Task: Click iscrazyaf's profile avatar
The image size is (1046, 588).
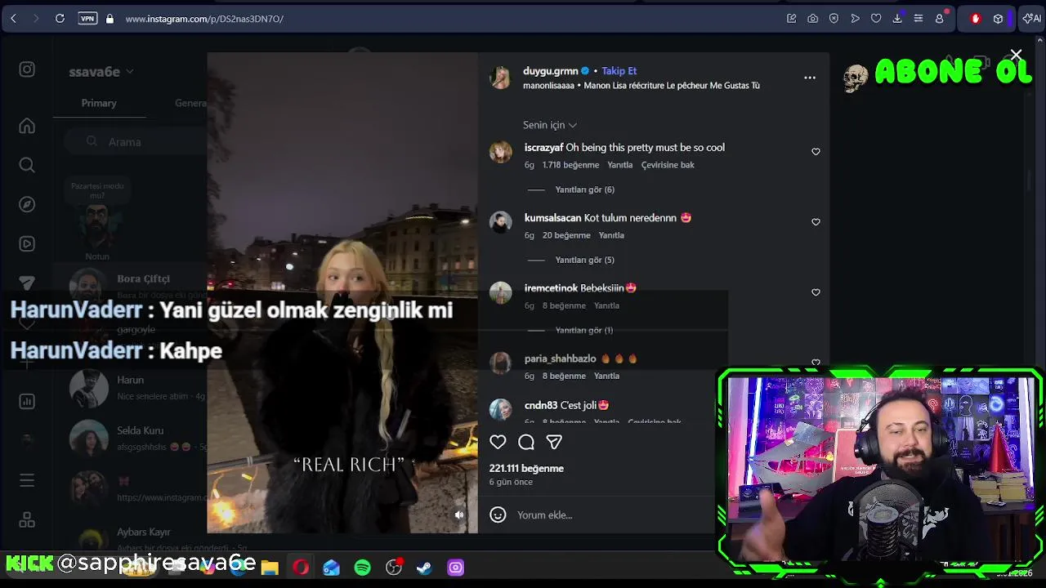Action: coord(500,152)
